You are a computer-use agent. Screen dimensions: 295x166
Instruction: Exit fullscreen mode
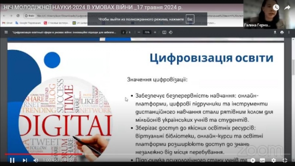point(285,160)
